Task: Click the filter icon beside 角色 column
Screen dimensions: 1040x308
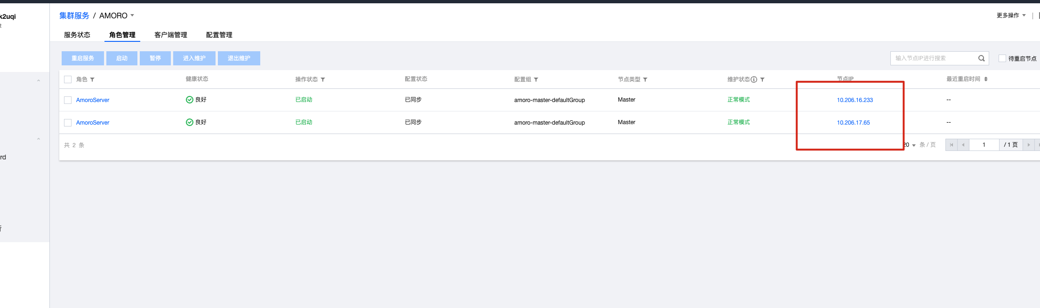Action: (x=92, y=80)
